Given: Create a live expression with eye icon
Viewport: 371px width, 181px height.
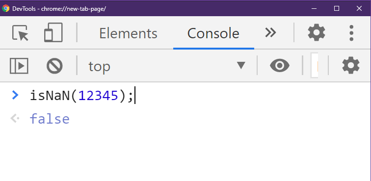Looking at the screenshot, I should 280,66.
